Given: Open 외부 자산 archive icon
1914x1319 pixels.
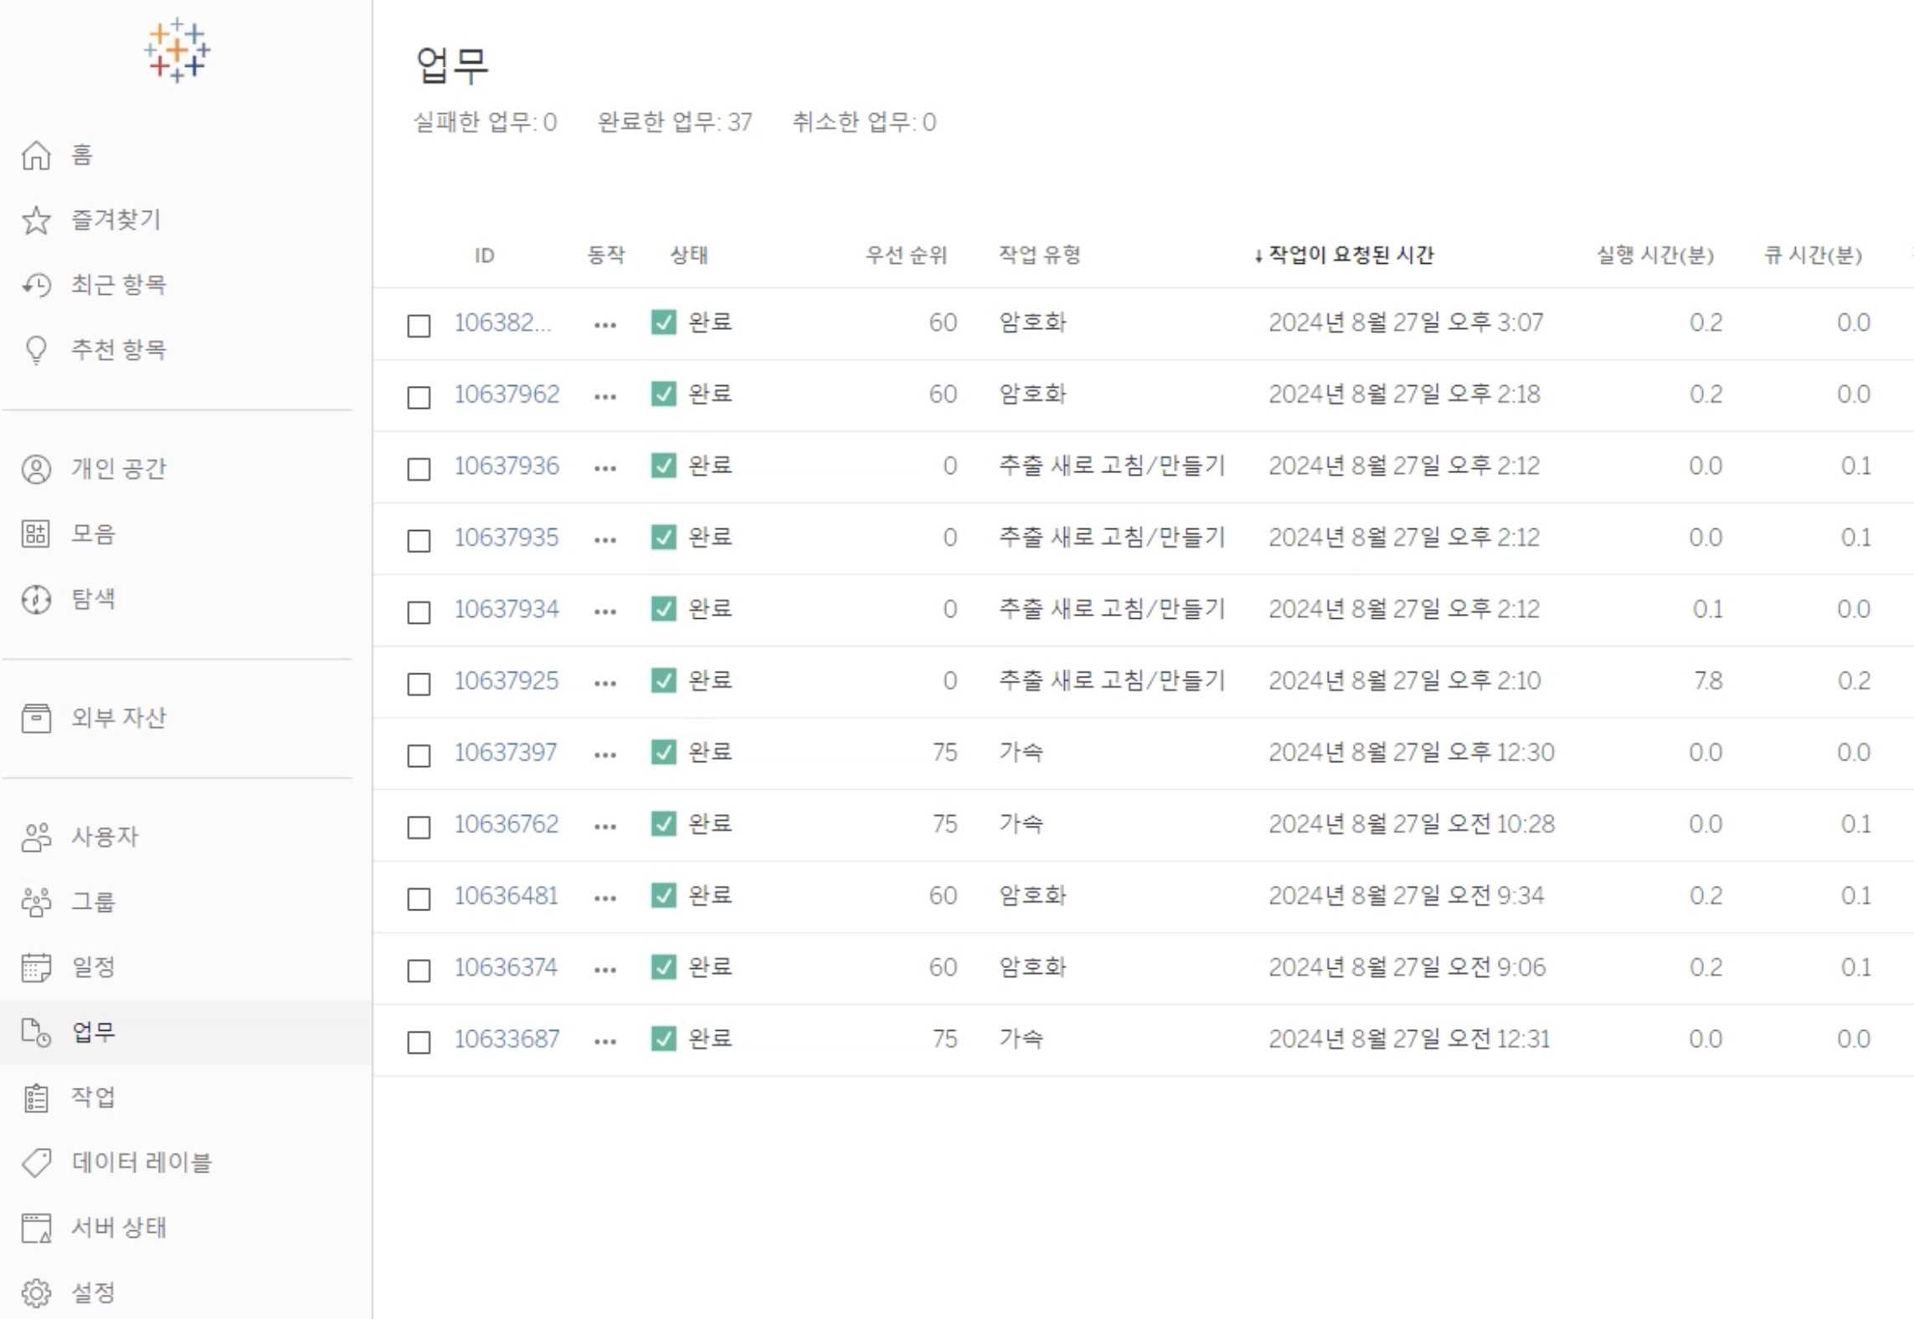Looking at the screenshot, I should click(x=36, y=719).
